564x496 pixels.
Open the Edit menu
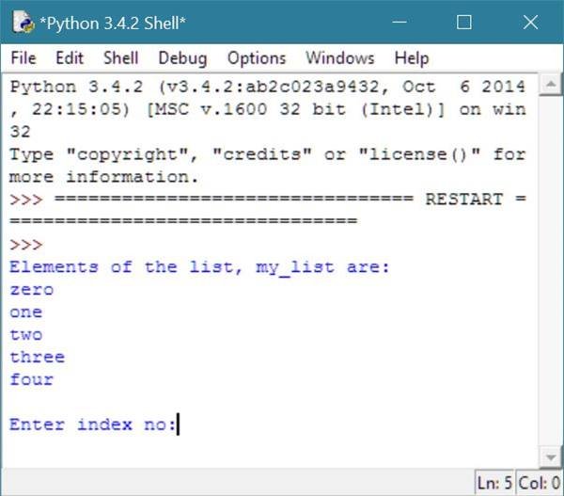70,58
